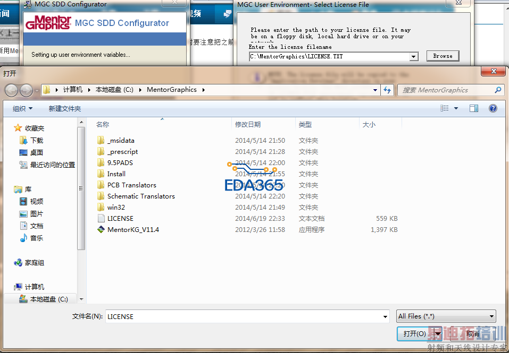Sort by the 类型 column header
Image resolution: width=509 pixels, height=353 pixels.
point(305,124)
